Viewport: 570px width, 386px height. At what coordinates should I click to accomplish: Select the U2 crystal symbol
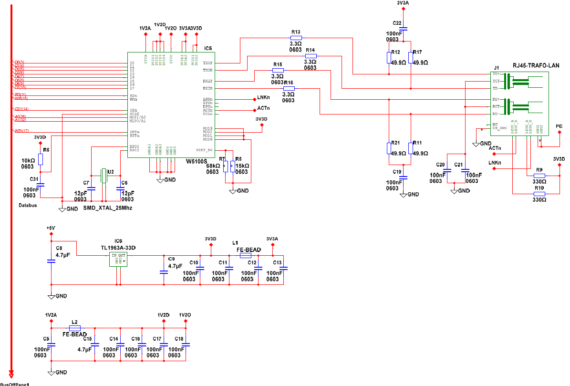pos(104,176)
